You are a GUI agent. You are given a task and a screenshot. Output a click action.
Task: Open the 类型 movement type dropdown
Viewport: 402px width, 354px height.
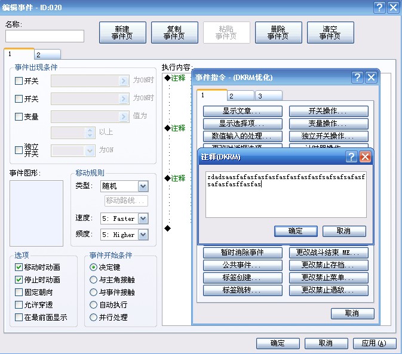click(x=143, y=186)
